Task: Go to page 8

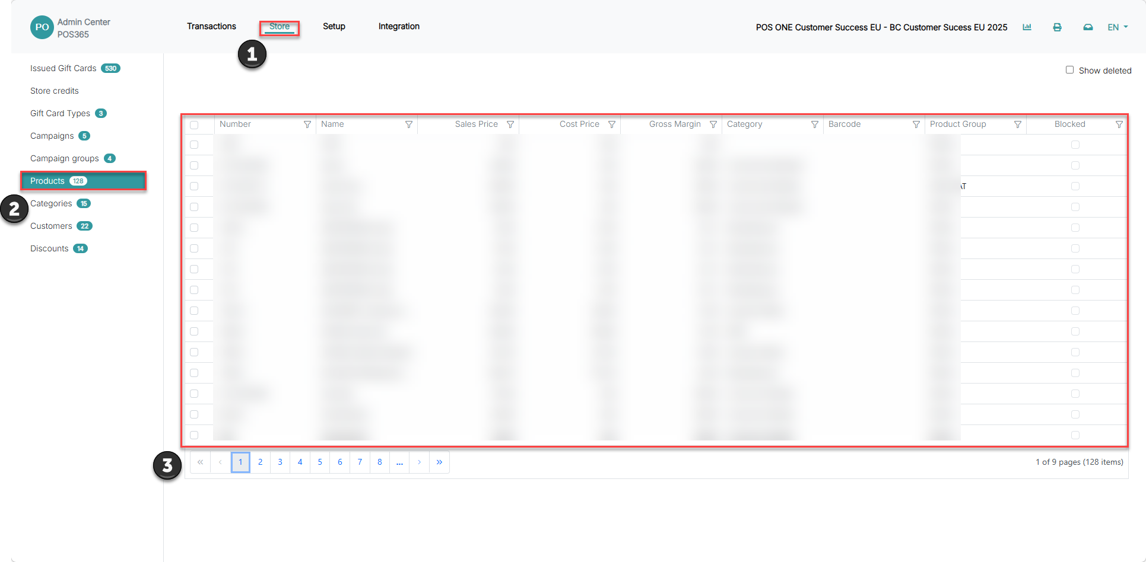Action: (x=380, y=462)
